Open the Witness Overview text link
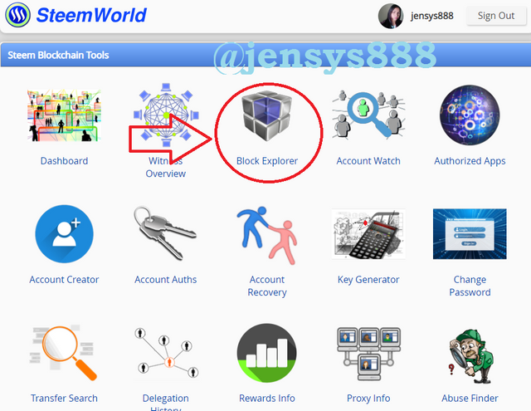Image resolution: width=531 pixels, height=411 pixels. [x=166, y=167]
